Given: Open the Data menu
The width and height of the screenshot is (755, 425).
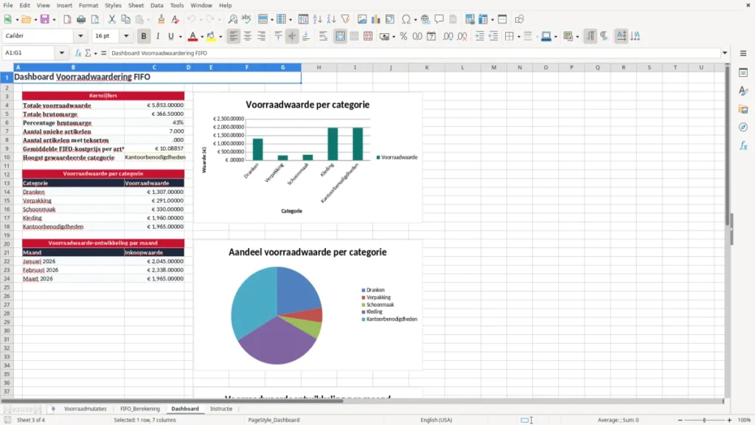Looking at the screenshot, I should pos(157,5).
